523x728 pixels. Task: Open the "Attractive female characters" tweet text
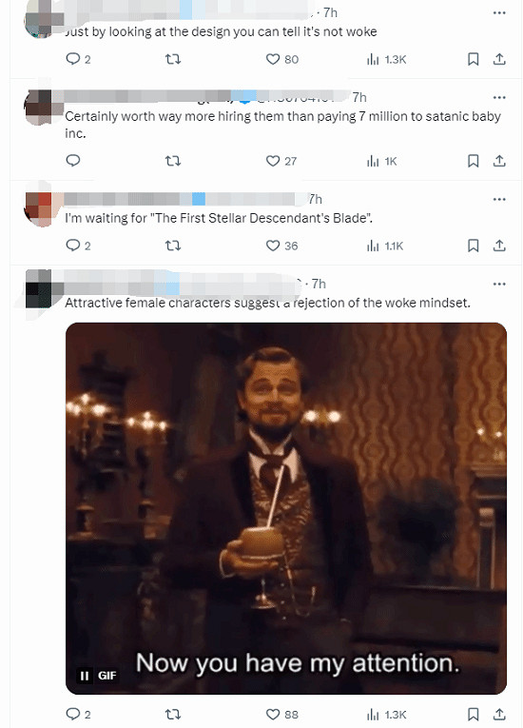coord(267,303)
